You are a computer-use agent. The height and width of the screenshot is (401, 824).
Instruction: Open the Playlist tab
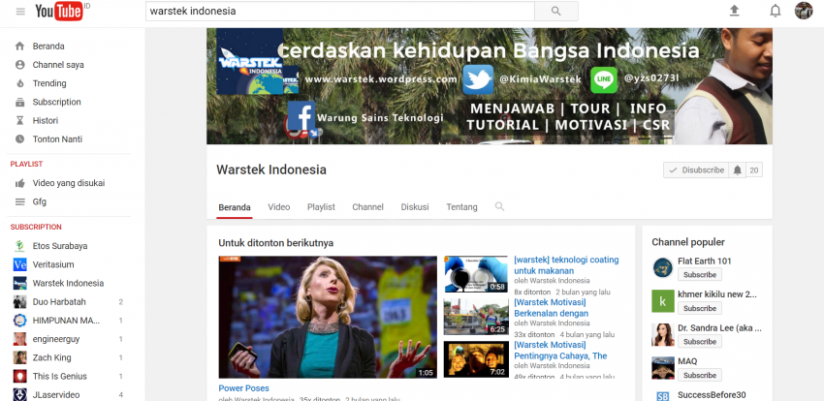321,207
